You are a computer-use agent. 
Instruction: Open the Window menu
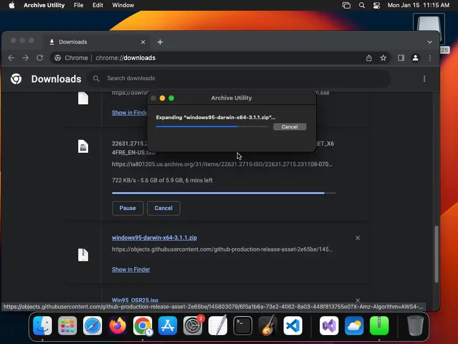(x=123, y=5)
